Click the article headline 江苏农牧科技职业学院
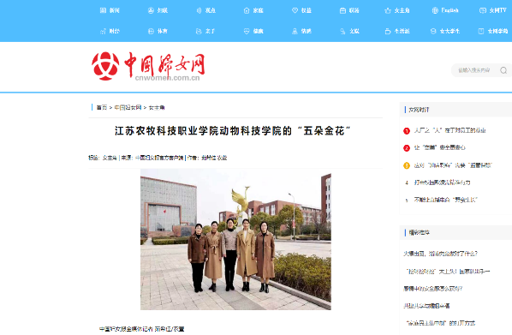The height and width of the screenshot is (335, 512). point(233,131)
